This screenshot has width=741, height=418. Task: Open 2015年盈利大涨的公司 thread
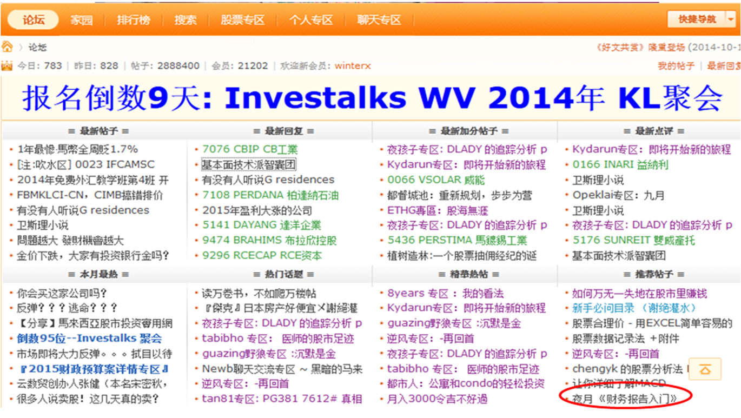tap(257, 210)
